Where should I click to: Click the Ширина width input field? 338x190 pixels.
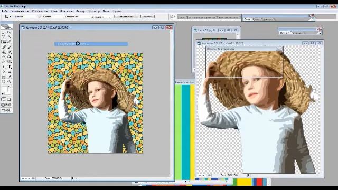[x=31, y=16]
